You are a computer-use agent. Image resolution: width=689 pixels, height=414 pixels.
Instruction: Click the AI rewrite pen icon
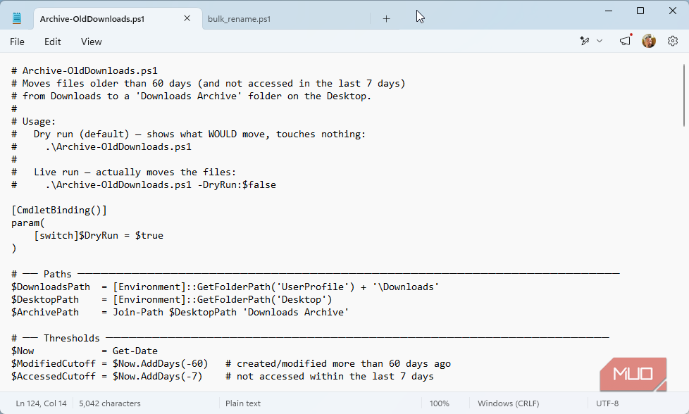585,41
